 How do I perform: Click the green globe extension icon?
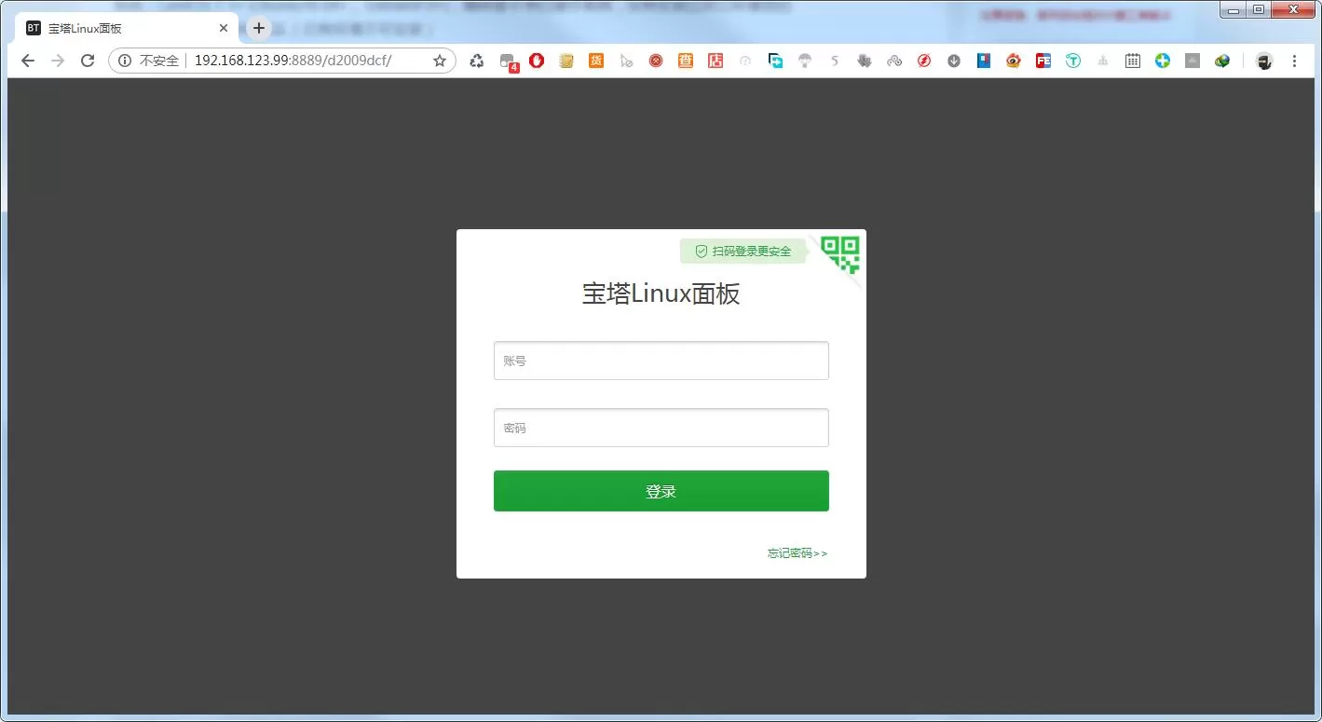[1222, 61]
